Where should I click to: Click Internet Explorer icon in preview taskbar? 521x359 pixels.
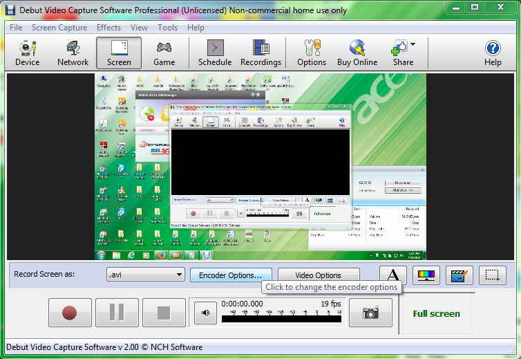point(131,255)
